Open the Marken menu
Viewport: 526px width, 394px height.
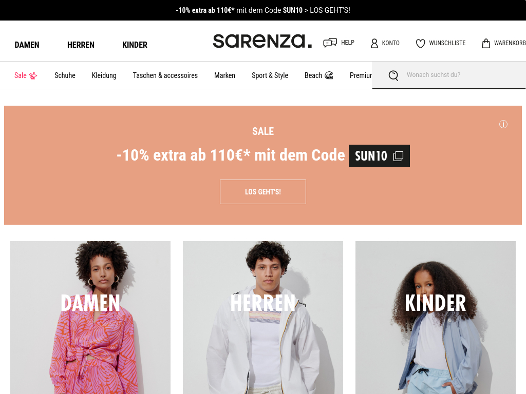(x=224, y=75)
